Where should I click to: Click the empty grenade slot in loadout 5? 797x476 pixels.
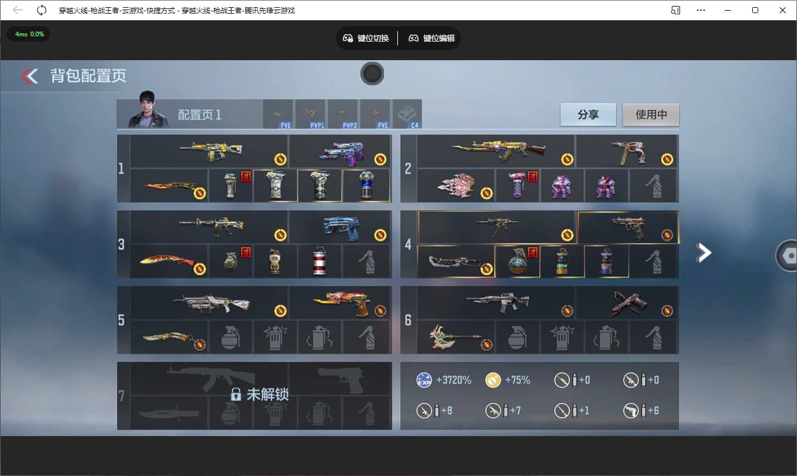pyautogui.click(x=231, y=337)
